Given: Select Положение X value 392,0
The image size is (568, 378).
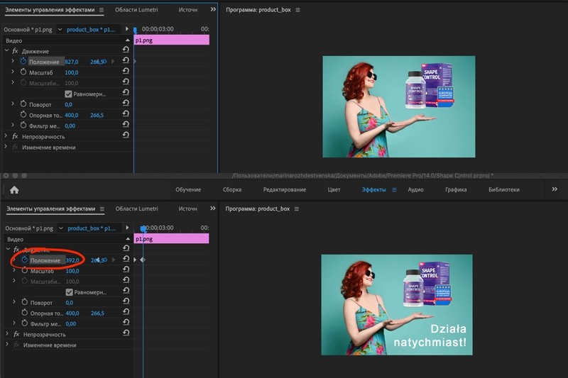Looking at the screenshot, I should coord(72,260).
